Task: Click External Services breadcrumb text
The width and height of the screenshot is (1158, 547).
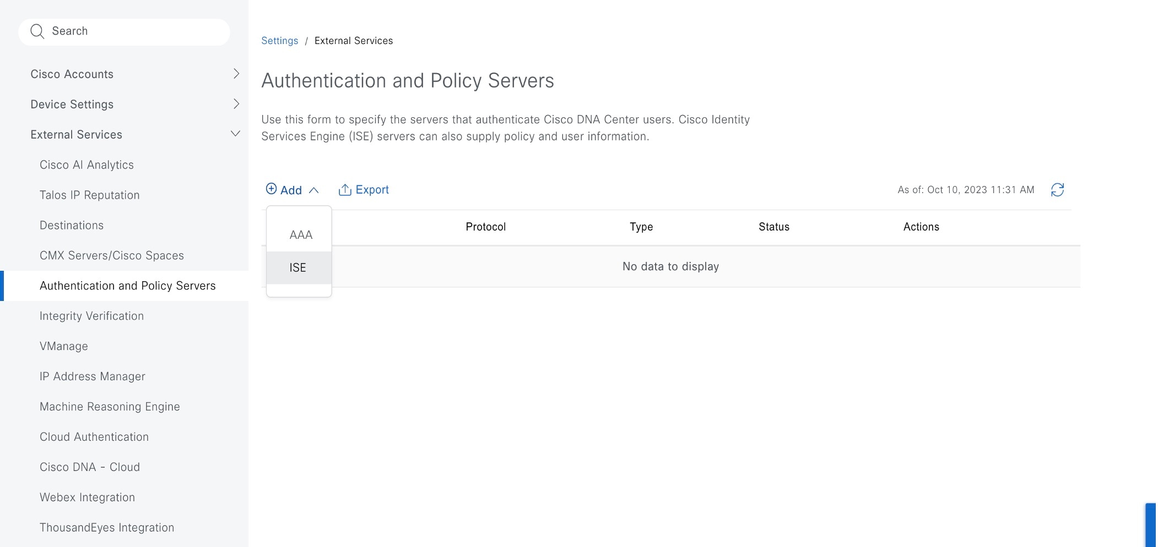Action: pyautogui.click(x=354, y=41)
